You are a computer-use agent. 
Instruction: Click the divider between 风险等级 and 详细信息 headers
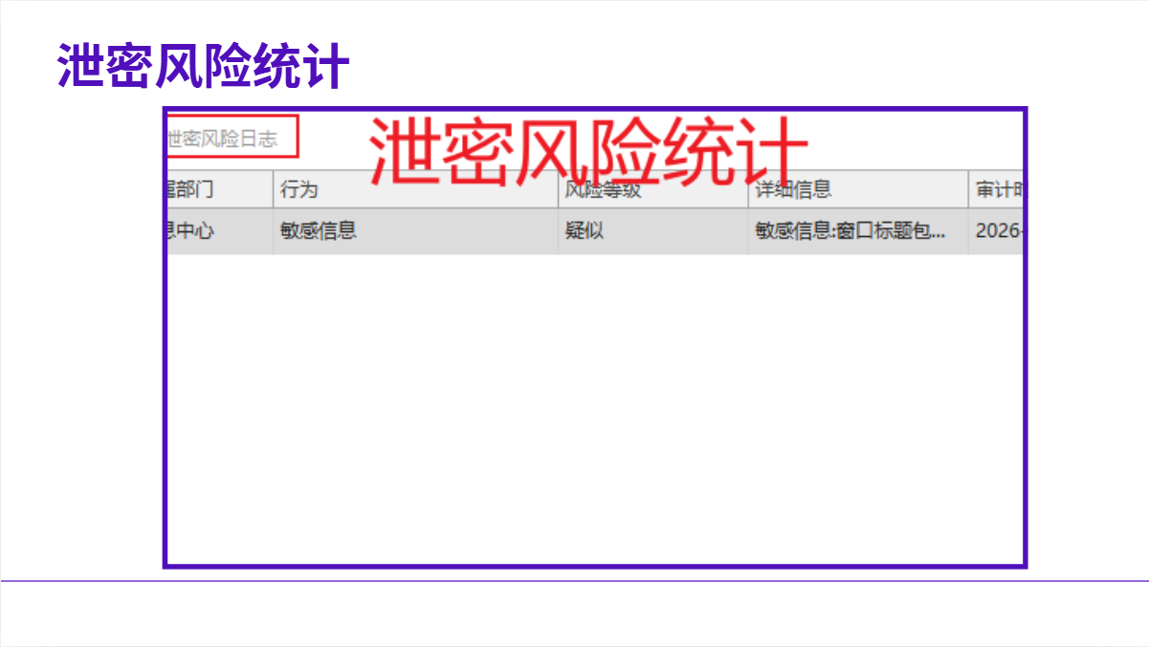[748, 189]
